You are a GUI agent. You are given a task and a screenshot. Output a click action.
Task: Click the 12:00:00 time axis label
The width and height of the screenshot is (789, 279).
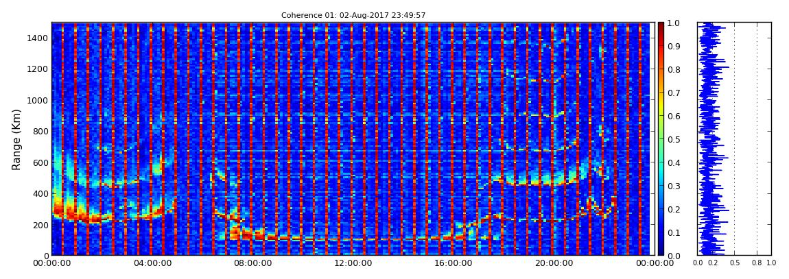(352, 263)
